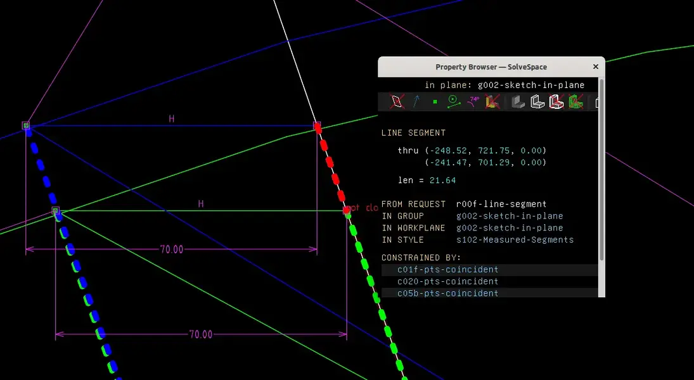Select the len value 21.64
694x380 pixels.
(x=442, y=180)
